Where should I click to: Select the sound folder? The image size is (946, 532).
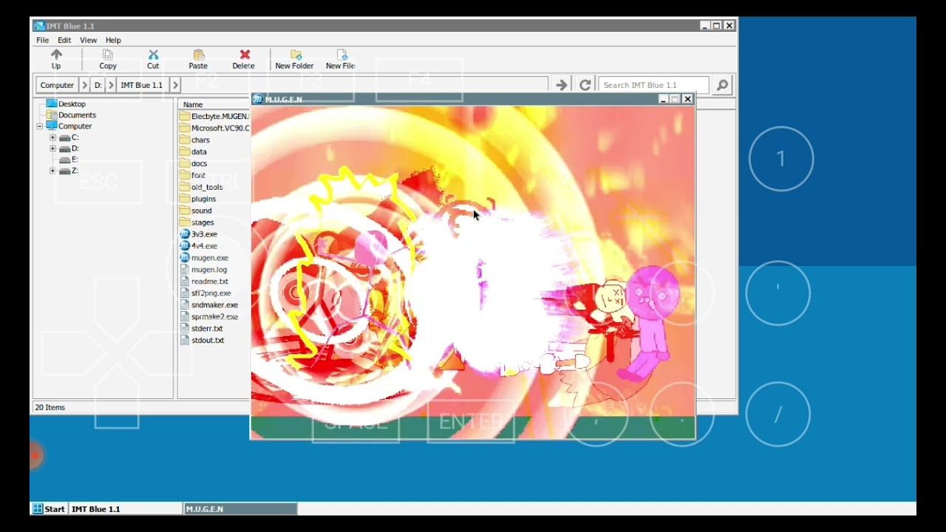click(196, 211)
